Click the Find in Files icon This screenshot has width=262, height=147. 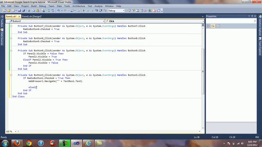pos(43,11)
